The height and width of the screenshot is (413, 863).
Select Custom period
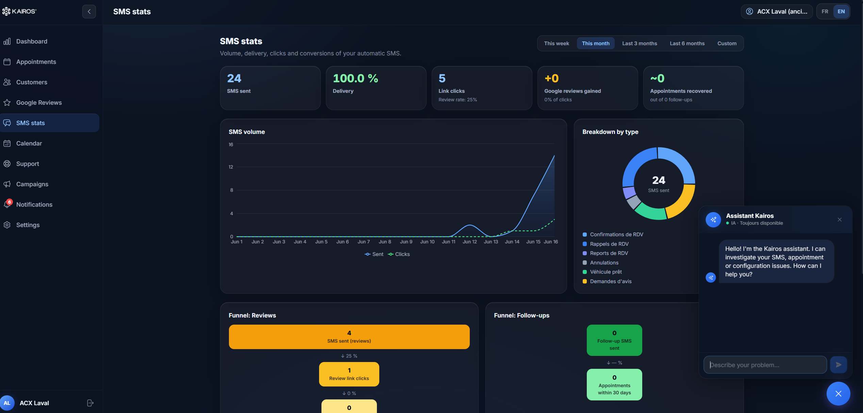coord(727,44)
